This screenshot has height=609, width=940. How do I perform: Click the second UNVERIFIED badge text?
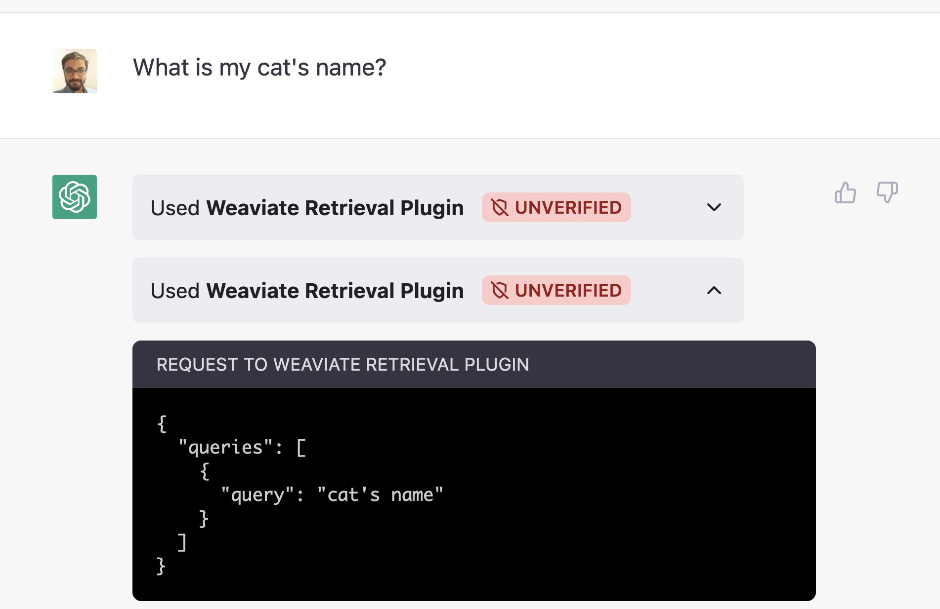[x=568, y=291]
